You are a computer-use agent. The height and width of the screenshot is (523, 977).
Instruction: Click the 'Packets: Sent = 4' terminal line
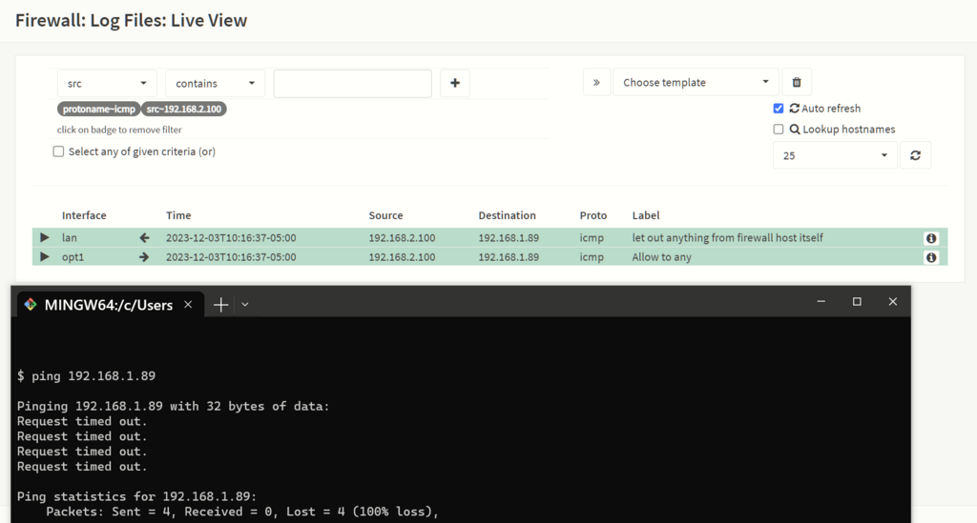tap(242, 512)
